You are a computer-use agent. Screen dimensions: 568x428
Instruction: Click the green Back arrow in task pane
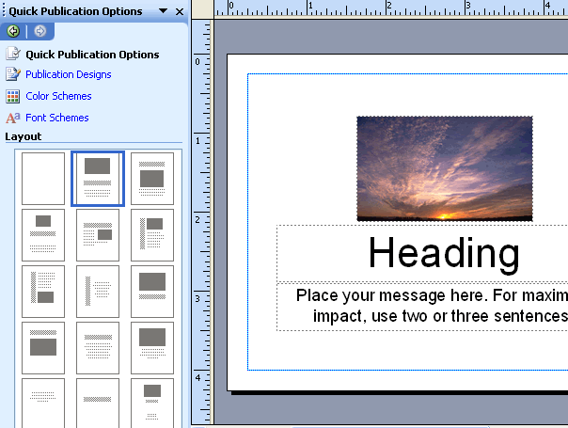pyautogui.click(x=13, y=31)
